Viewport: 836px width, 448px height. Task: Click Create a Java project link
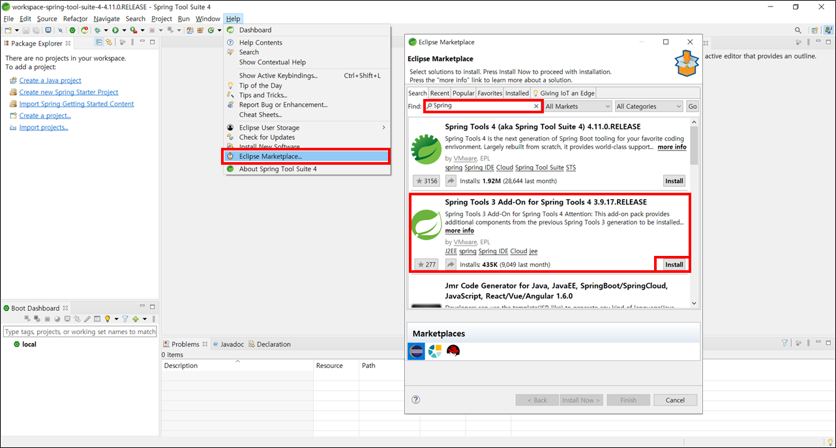tap(50, 80)
